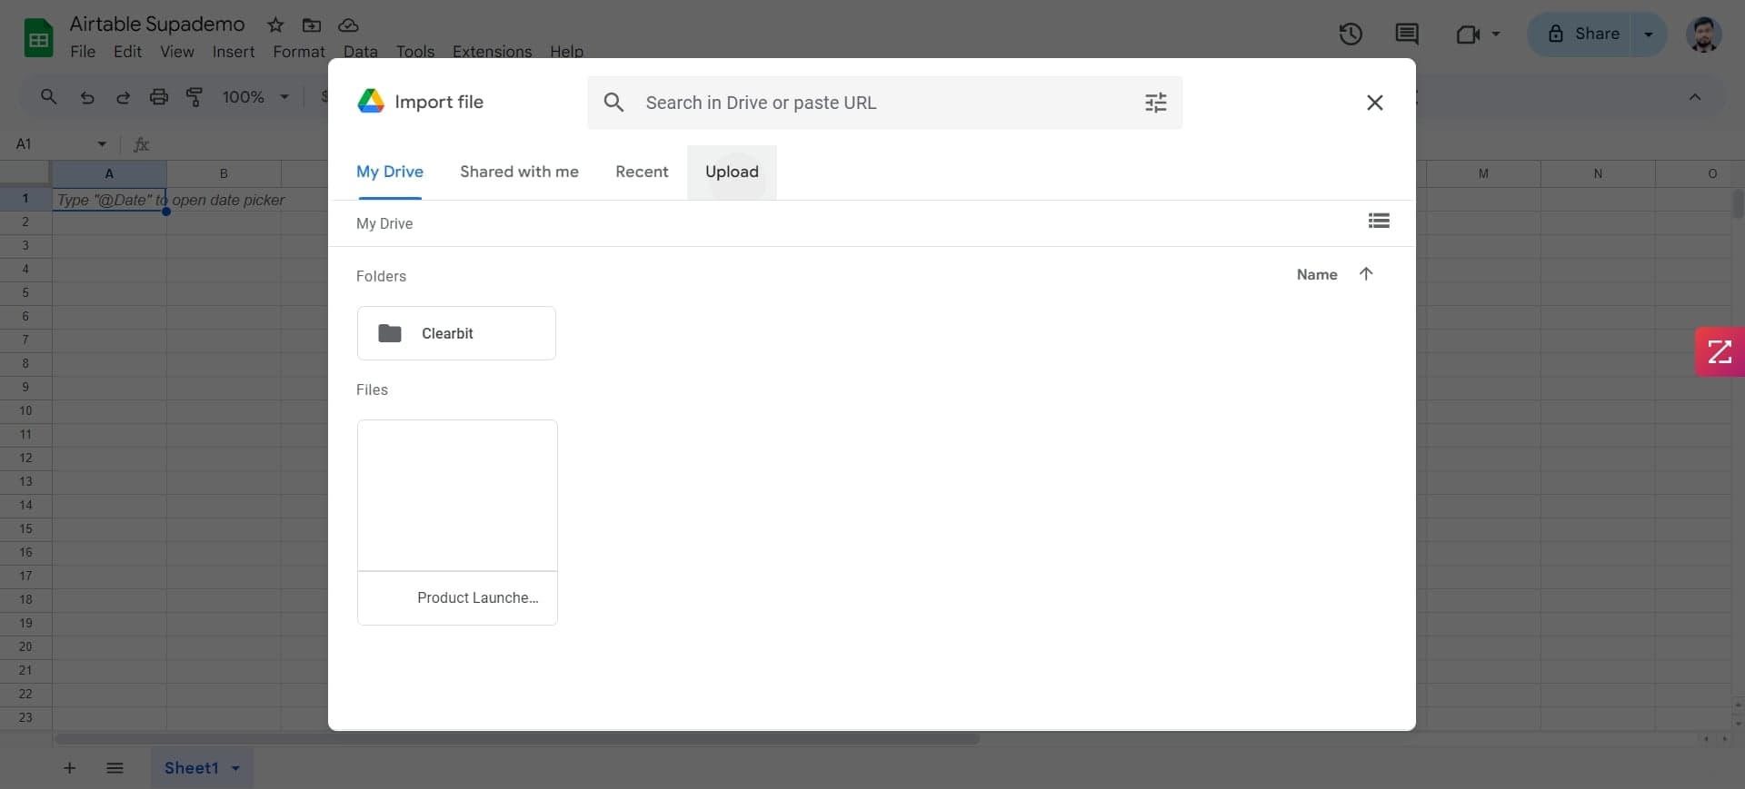Open the Clearbit folder

(x=456, y=333)
